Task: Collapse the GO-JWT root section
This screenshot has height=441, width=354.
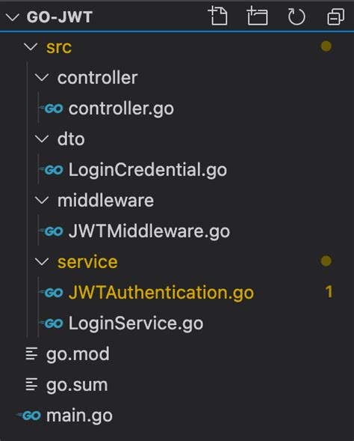Action: 13,17
